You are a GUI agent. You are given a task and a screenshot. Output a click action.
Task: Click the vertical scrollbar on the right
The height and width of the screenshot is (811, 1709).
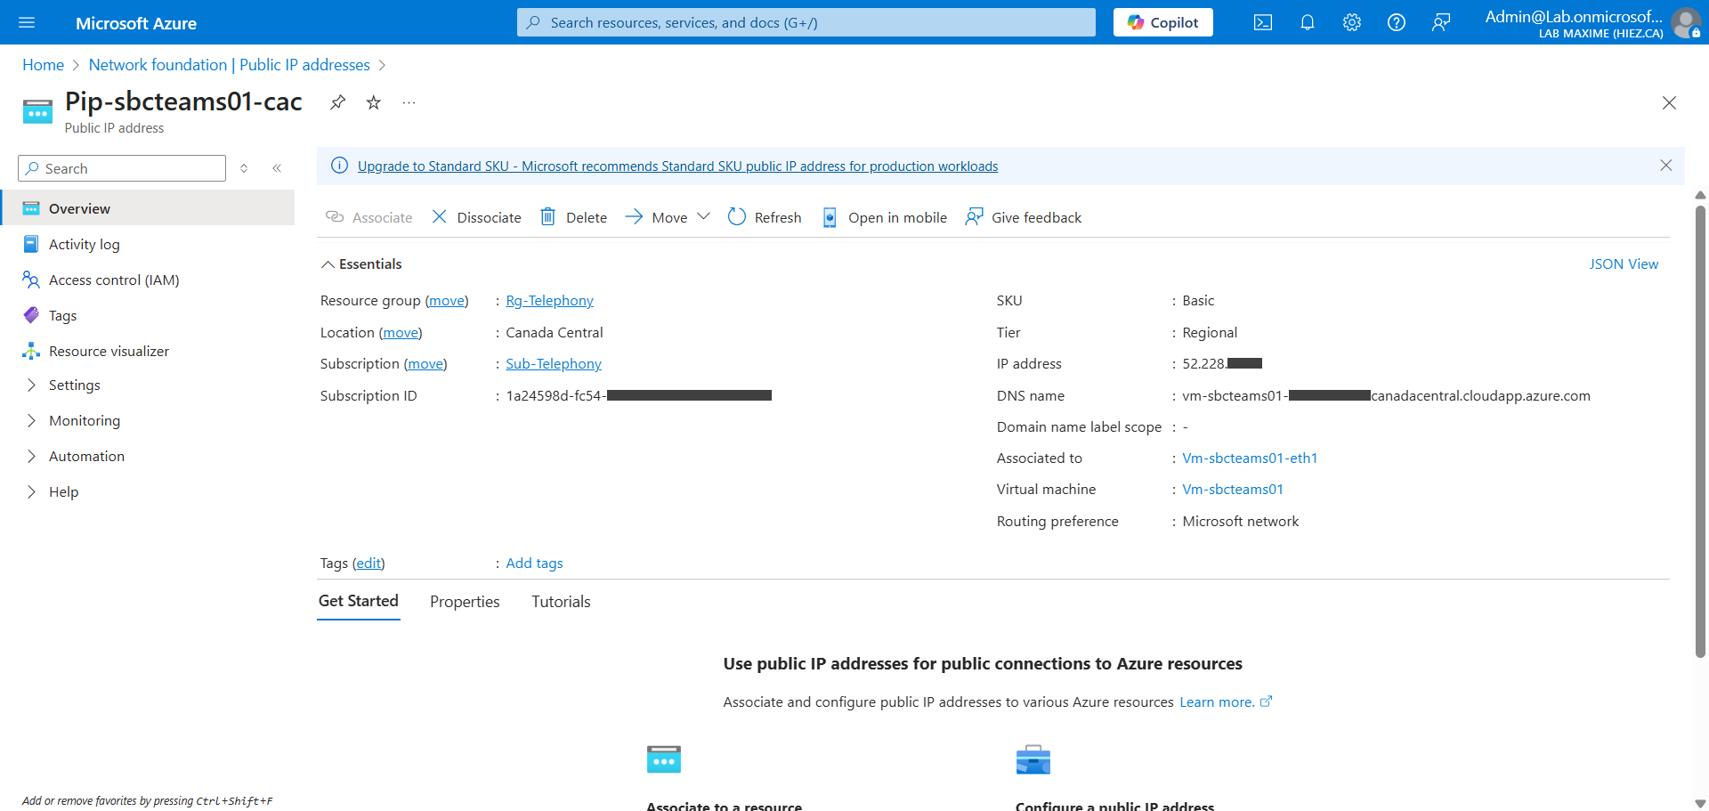[1699, 427]
